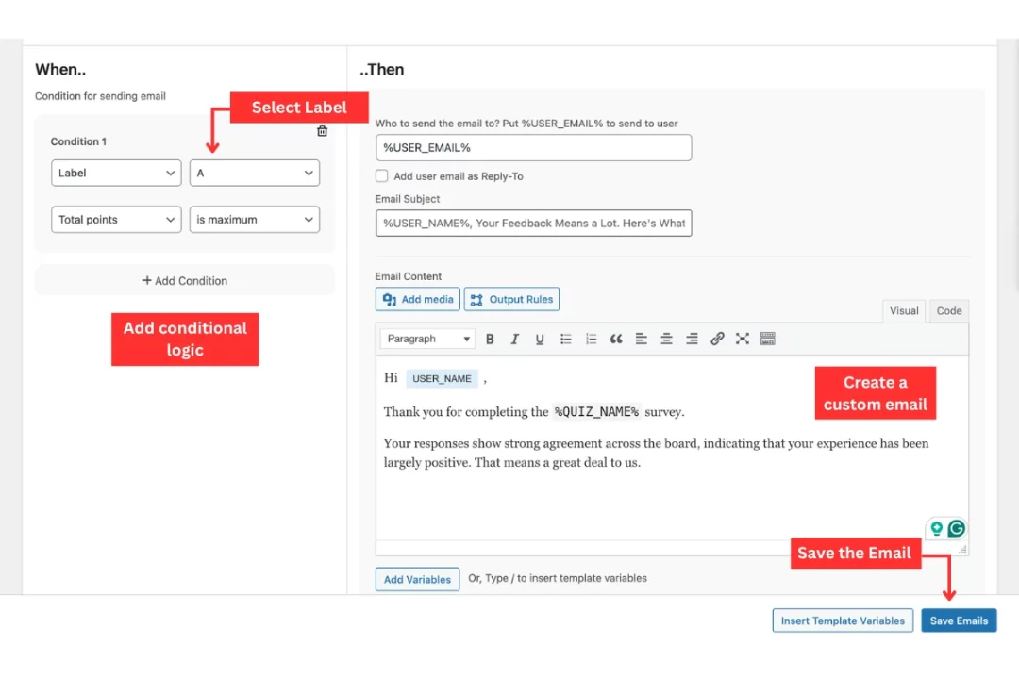Screen dimensions: 1019x679
Task: Enable 'Add user email as Reply-To'
Action: (381, 175)
